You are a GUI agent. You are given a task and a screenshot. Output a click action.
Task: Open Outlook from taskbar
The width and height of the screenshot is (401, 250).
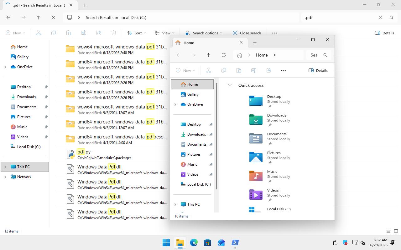(221, 242)
